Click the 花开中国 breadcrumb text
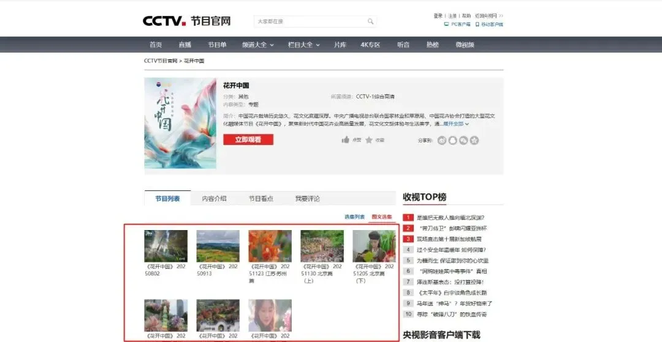 coord(194,61)
